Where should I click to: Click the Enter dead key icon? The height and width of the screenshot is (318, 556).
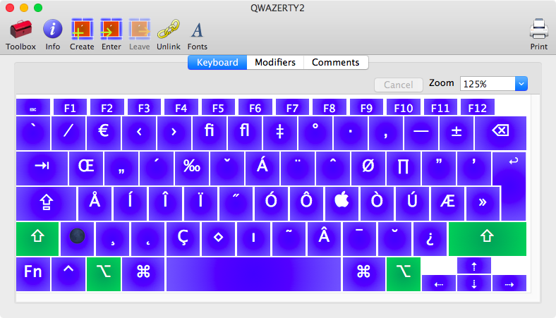111,30
